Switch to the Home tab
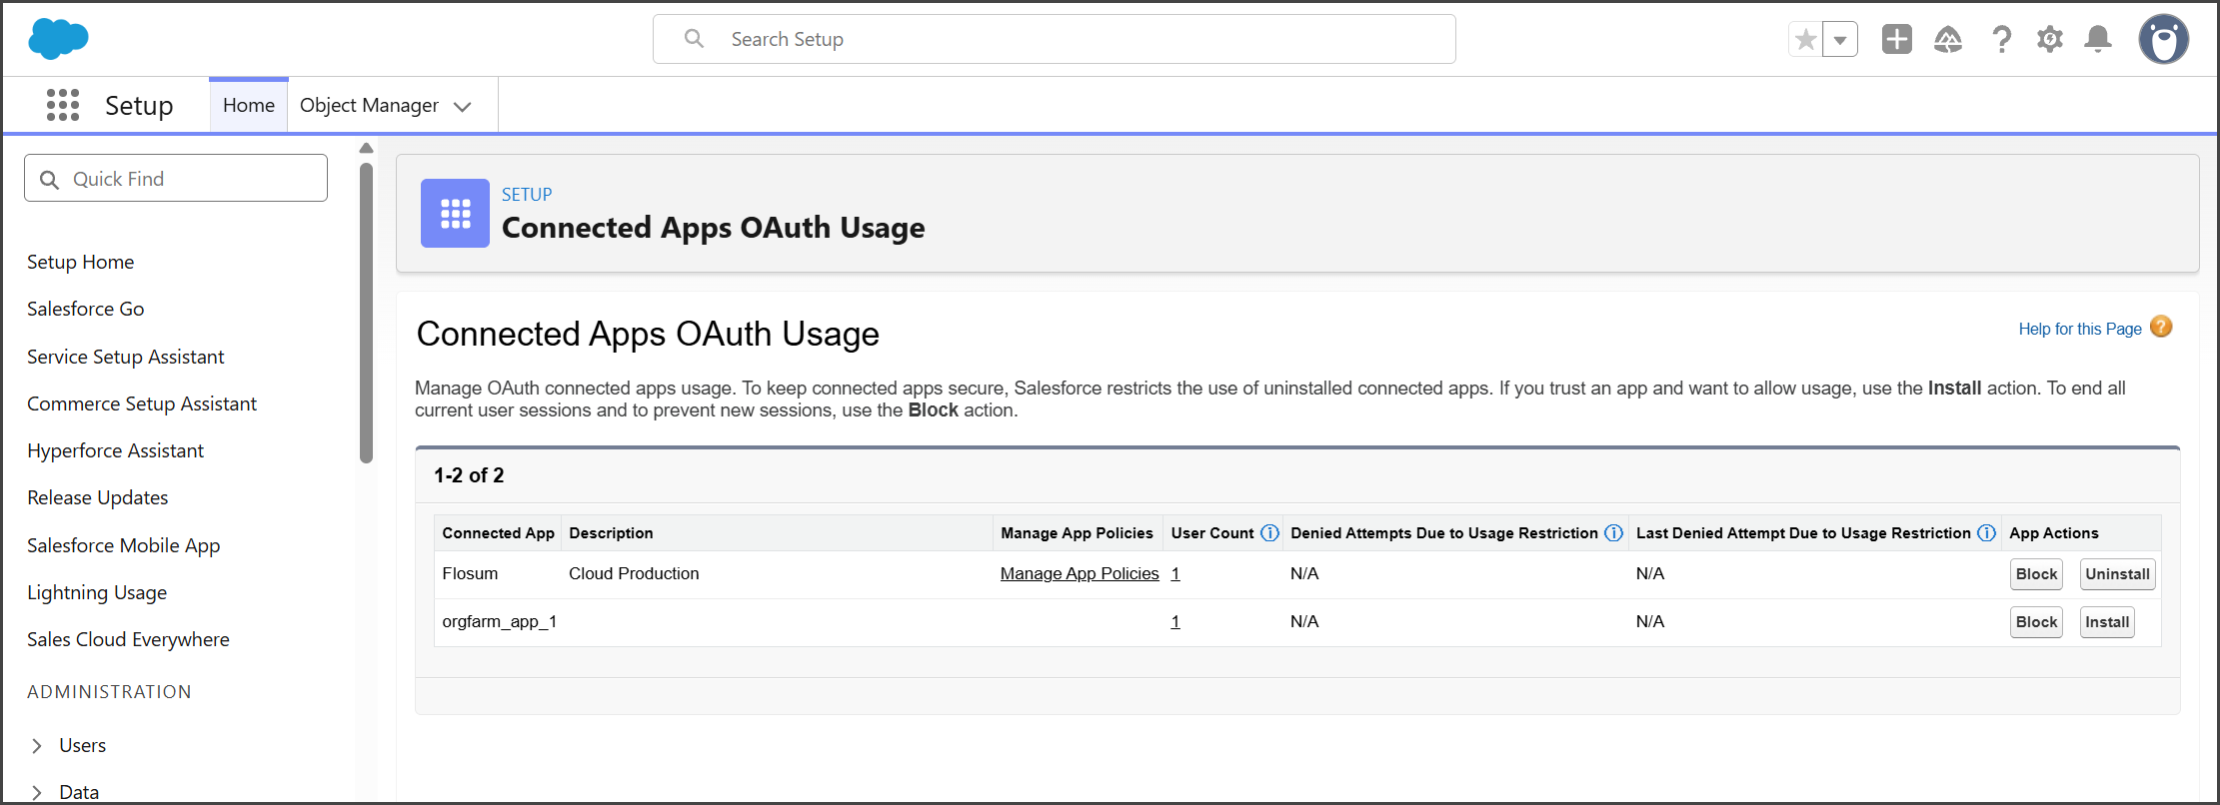Viewport: 2220px width, 805px height. tap(248, 105)
